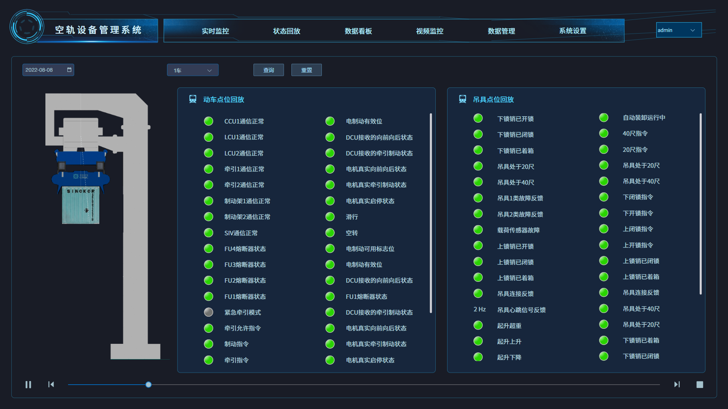728x409 pixels.
Task: Open the 1车 vehicle dropdown
Action: point(193,70)
